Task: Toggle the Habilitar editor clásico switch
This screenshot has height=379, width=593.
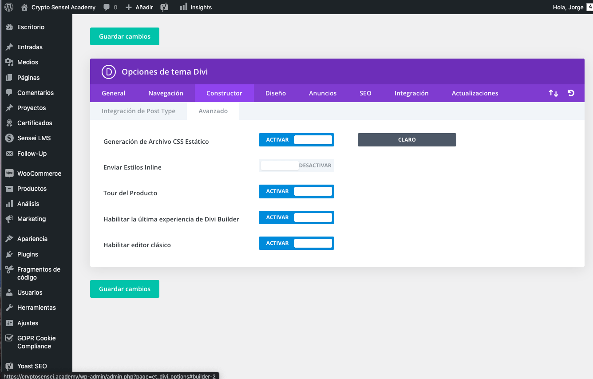Action: (x=296, y=243)
